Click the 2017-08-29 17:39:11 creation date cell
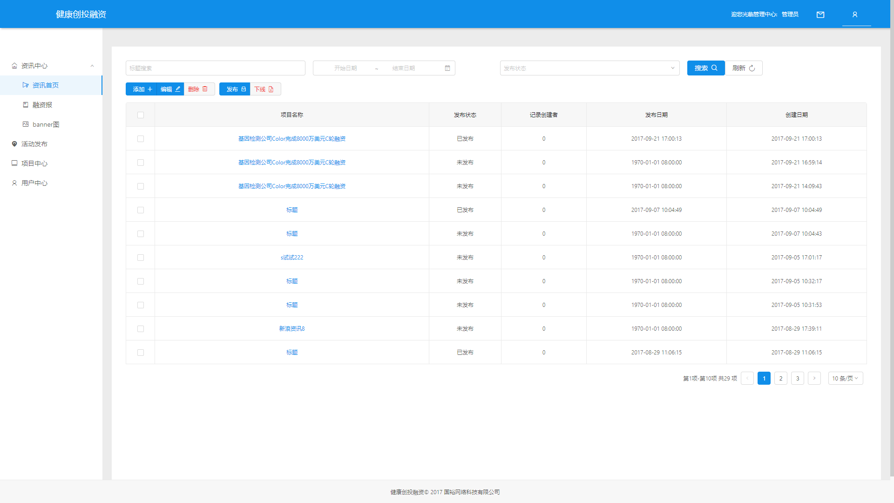Image resolution: width=894 pixels, height=503 pixels. tap(797, 329)
